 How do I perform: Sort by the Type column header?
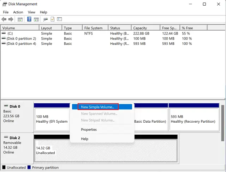pyautogui.click(x=72, y=28)
